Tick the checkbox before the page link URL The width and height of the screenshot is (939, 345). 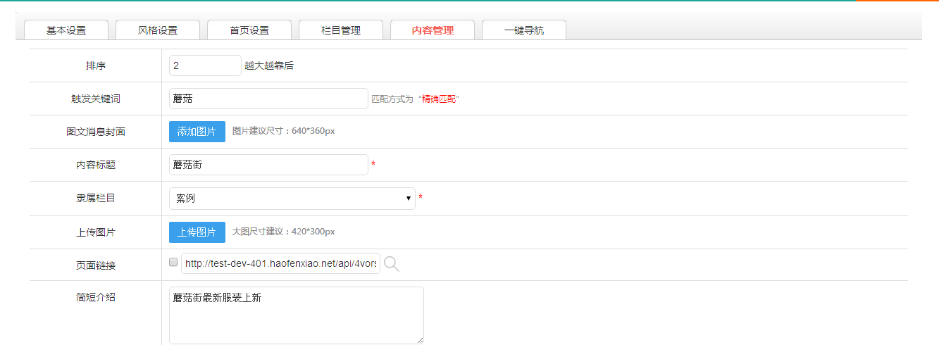point(173,262)
